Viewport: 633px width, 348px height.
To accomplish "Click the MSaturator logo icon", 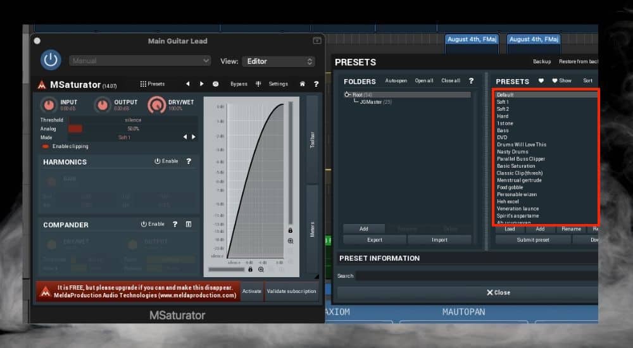I will point(42,85).
